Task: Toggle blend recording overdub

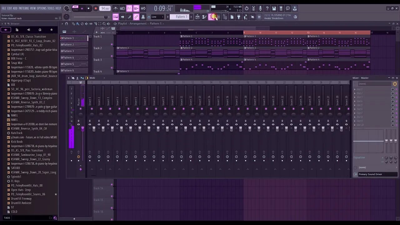Action: click(x=136, y=8)
